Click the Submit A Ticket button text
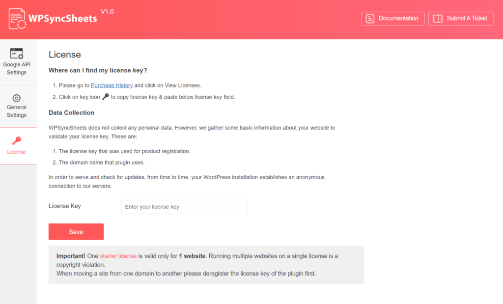The height and width of the screenshot is (304, 503). pos(467,19)
